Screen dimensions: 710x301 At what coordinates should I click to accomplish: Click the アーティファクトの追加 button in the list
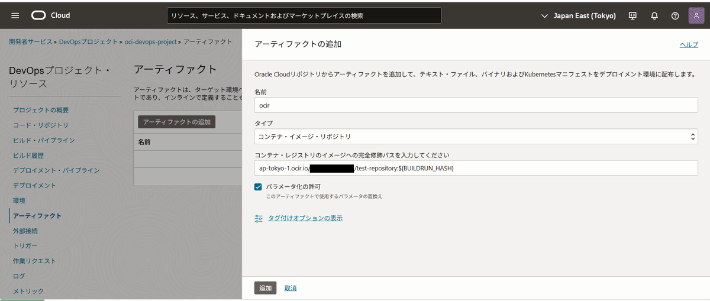(177, 122)
